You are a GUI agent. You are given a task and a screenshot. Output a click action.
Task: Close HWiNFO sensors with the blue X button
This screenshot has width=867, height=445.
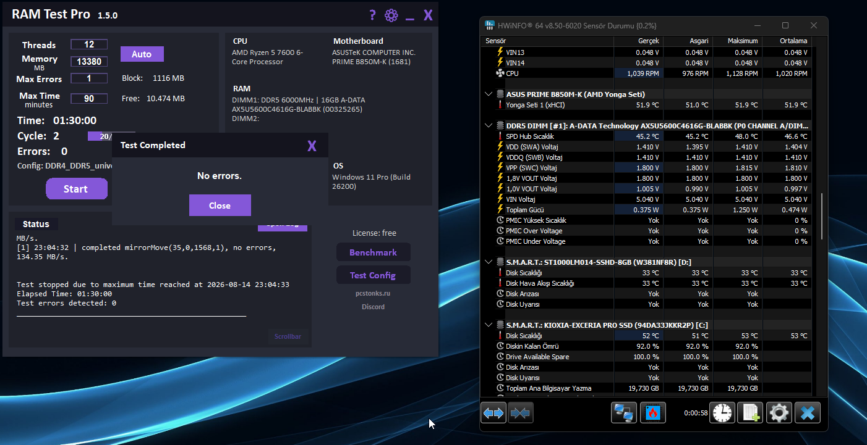coord(807,413)
